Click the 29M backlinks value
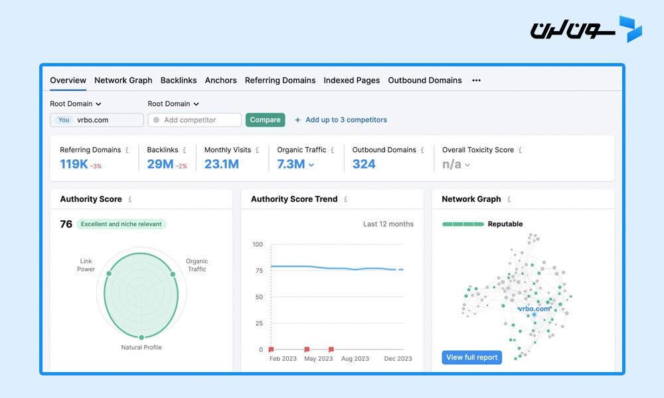 (x=160, y=164)
